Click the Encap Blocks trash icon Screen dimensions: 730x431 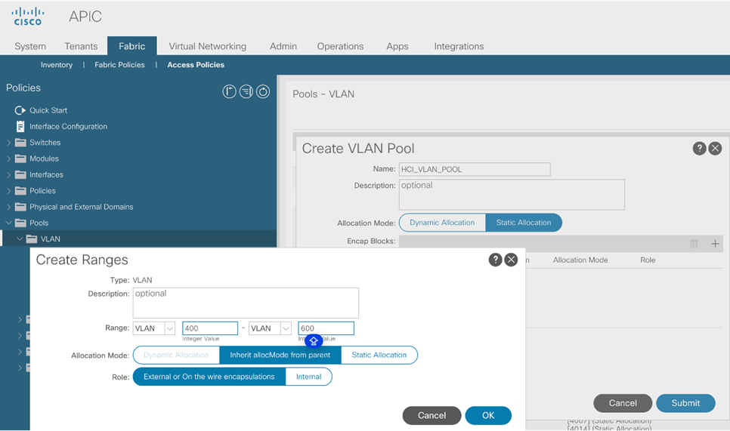click(x=694, y=244)
